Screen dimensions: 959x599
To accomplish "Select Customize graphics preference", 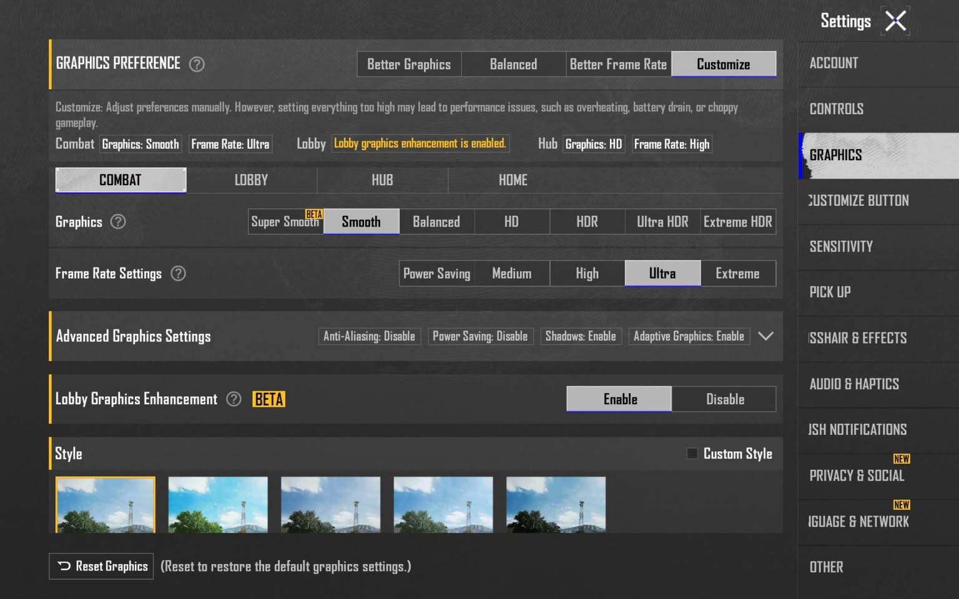I will (x=724, y=64).
